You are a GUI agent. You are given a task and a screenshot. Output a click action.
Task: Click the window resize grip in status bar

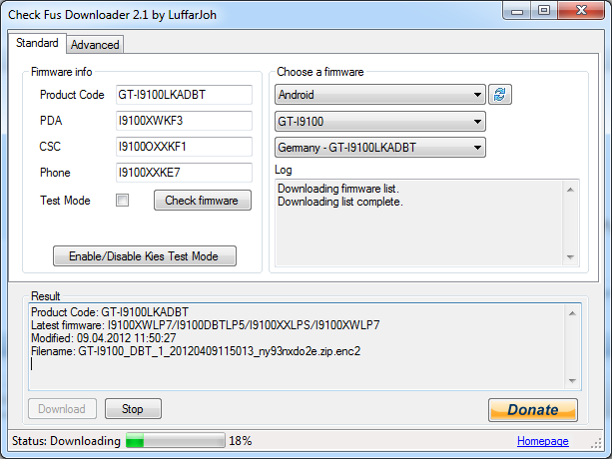596,444
